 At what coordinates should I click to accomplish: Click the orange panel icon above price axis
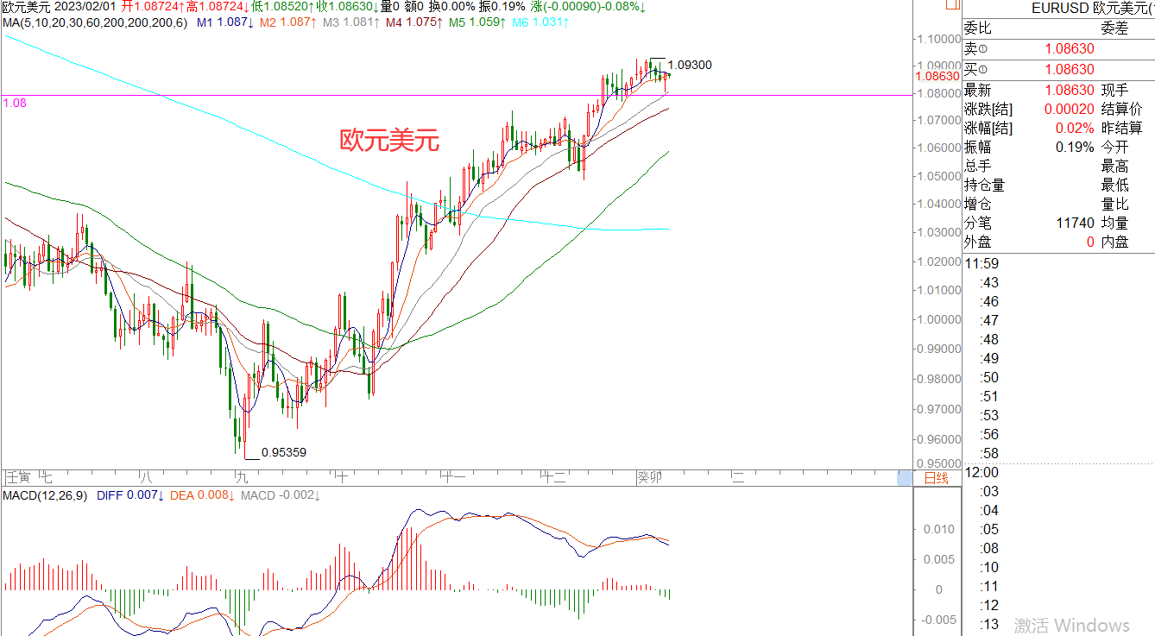951,4
